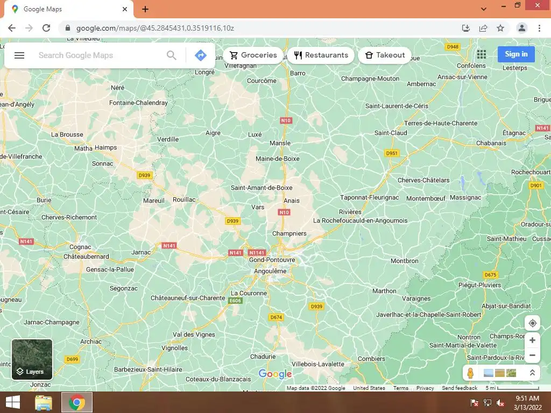Open Chrome's three-dot menu
The image size is (551, 413).
point(539,28)
